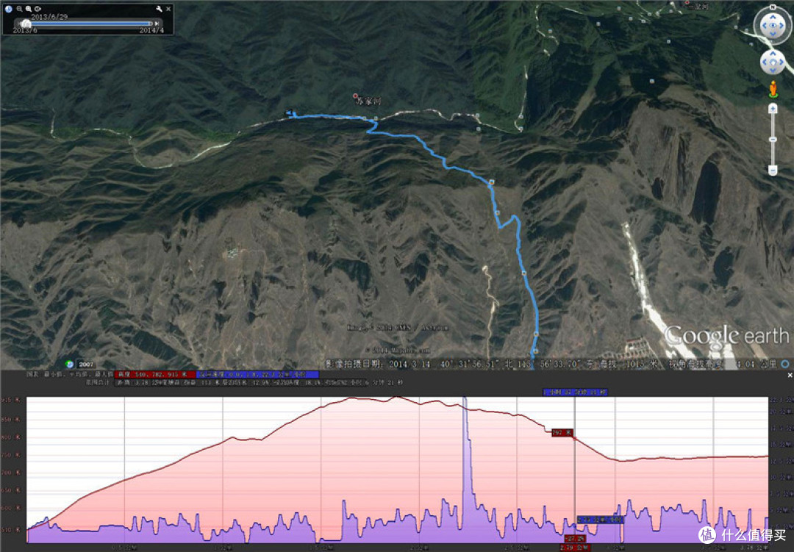Look up with the look joystick arrow
The image size is (794, 552).
click(x=773, y=16)
